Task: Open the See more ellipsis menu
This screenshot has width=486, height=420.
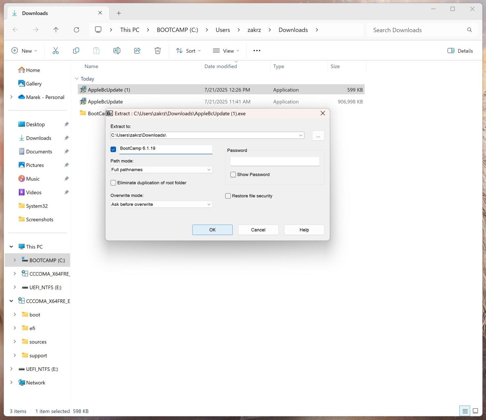Action: coord(257,51)
